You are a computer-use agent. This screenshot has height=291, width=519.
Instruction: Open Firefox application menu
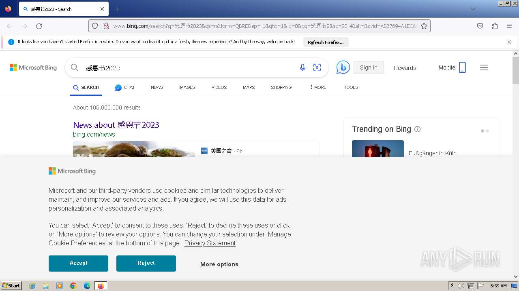click(509, 26)
